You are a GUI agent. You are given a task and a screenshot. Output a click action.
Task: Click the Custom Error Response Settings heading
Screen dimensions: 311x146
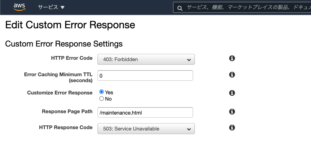click(64, 44)
